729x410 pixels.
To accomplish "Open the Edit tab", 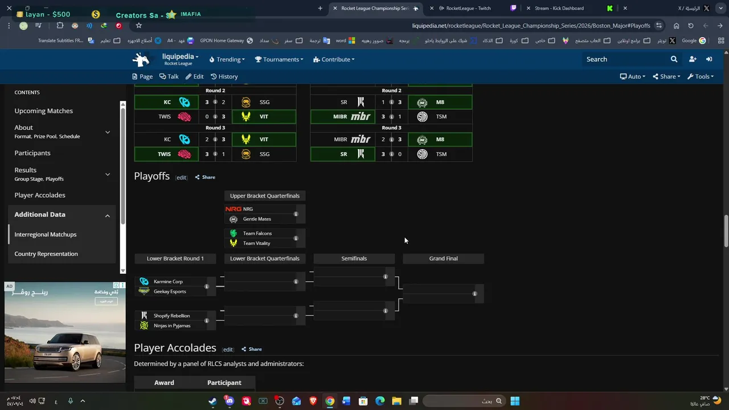I will coord(194,76).
